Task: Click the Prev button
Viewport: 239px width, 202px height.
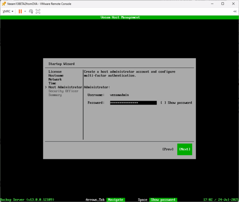Action: pyautogui.click(x=168, y=149)
